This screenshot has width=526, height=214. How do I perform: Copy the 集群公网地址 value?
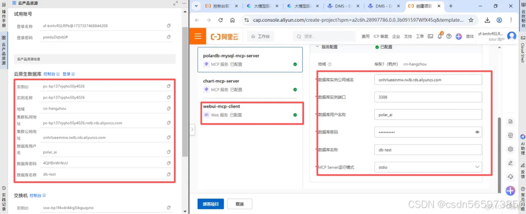[x=169, y=137]
